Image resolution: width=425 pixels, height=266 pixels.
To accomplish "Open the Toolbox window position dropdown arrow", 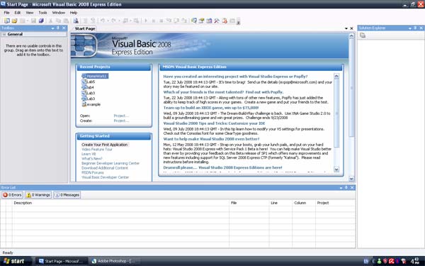I will 52,28.
